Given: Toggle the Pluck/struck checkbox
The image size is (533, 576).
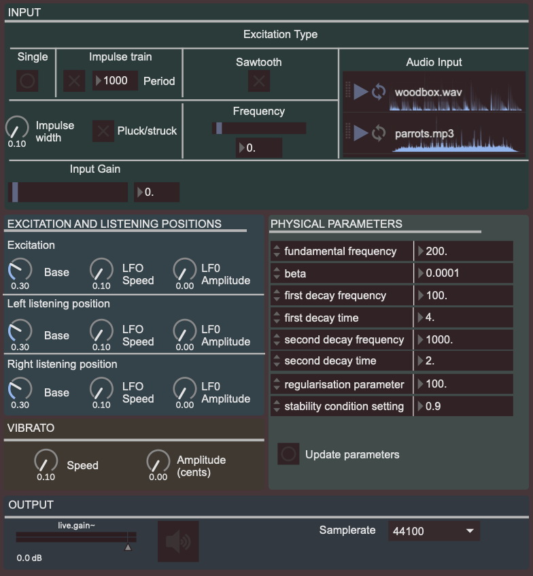Looking at the screenshot, I should (x=103, y=131).
